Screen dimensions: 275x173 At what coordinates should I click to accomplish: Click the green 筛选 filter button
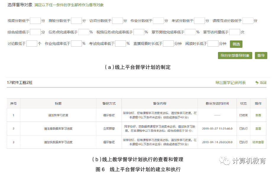[236, 44]
